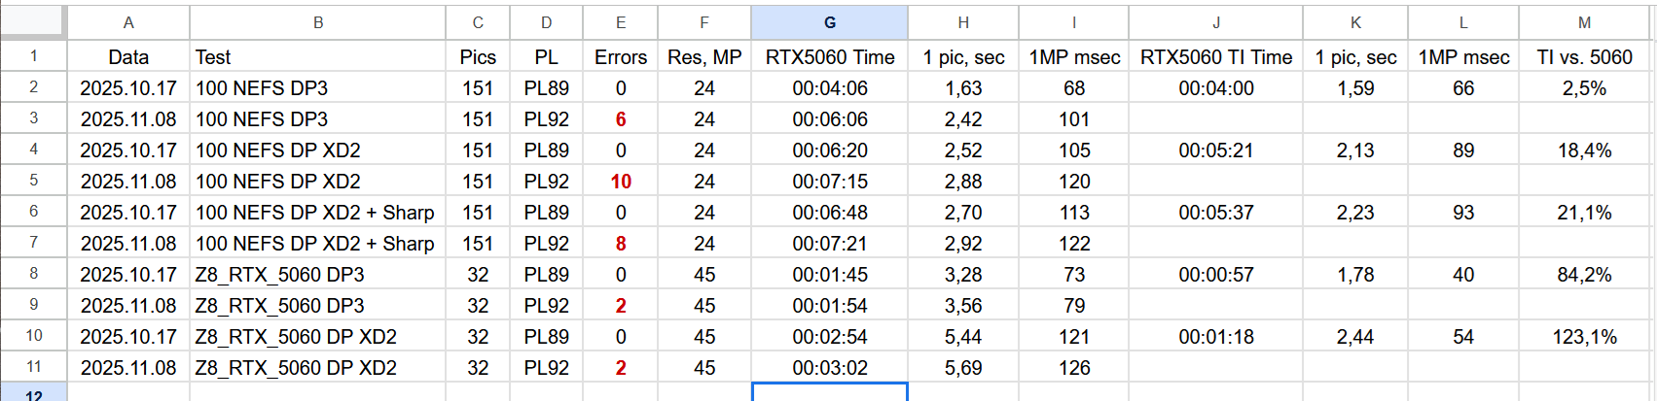The image size is (1657, 401).
Task: Select the row 12 header
Action: 33,394
